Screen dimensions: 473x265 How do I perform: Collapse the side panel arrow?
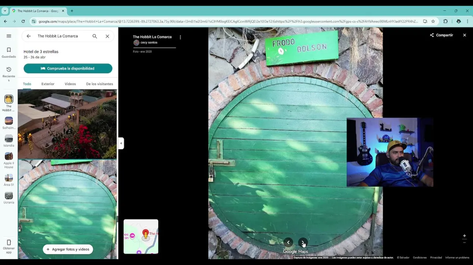[x=121, y=143]
